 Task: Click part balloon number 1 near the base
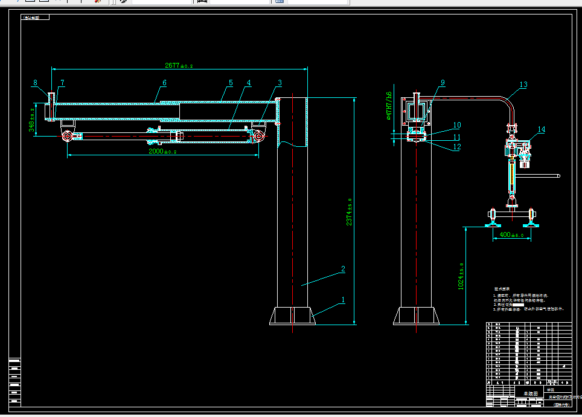(x=343, y=300)
